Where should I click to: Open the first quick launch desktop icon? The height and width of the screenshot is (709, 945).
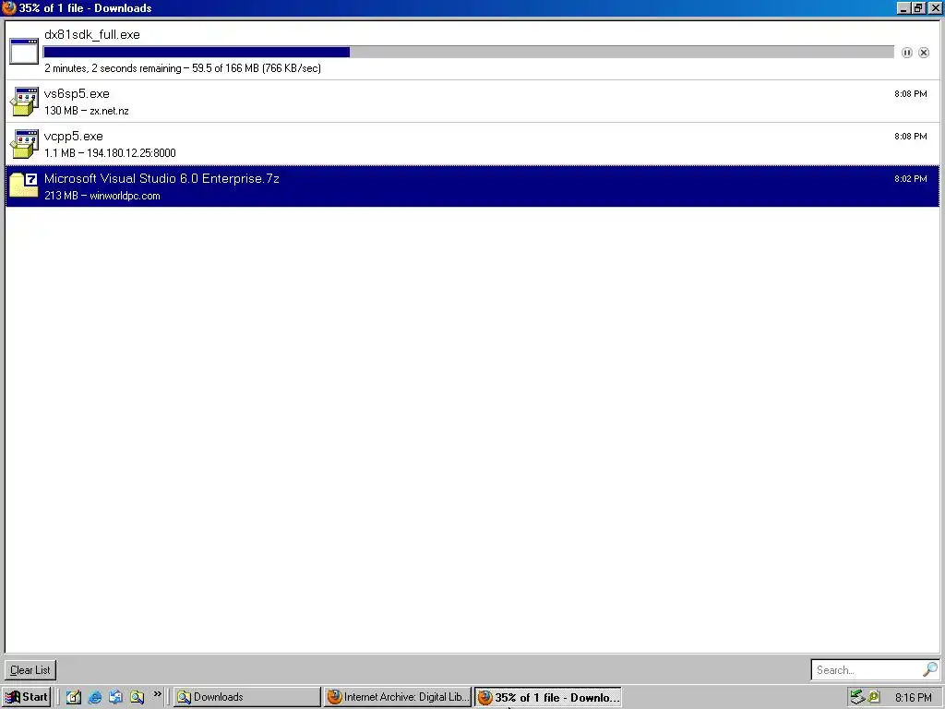74,697
